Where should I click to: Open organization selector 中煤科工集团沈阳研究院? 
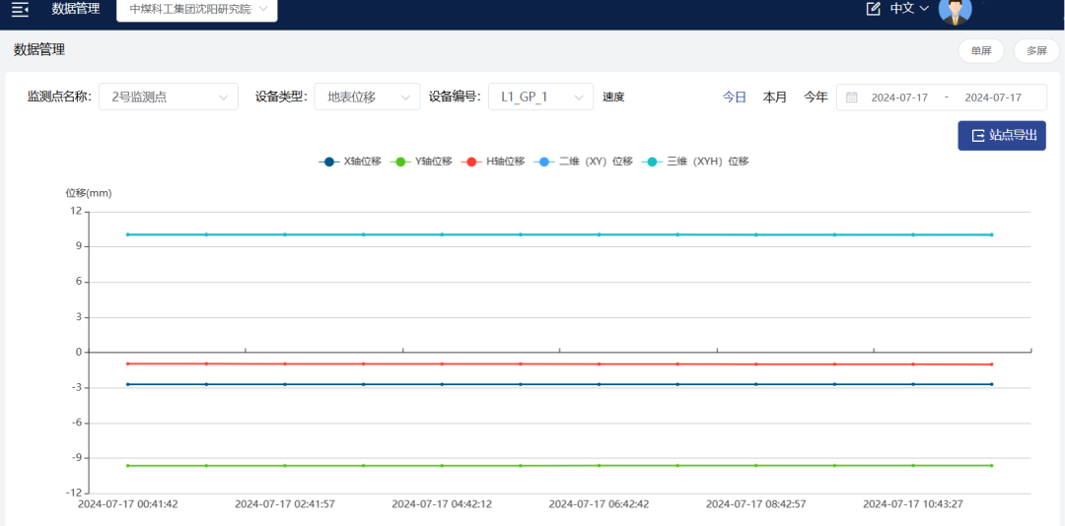tap(197, 9)
